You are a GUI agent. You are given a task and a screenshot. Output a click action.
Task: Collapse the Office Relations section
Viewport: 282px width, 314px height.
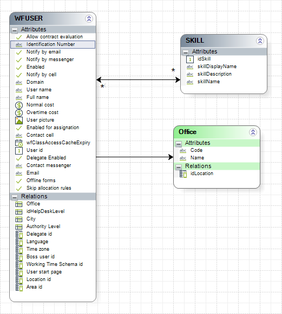point(179,167)
